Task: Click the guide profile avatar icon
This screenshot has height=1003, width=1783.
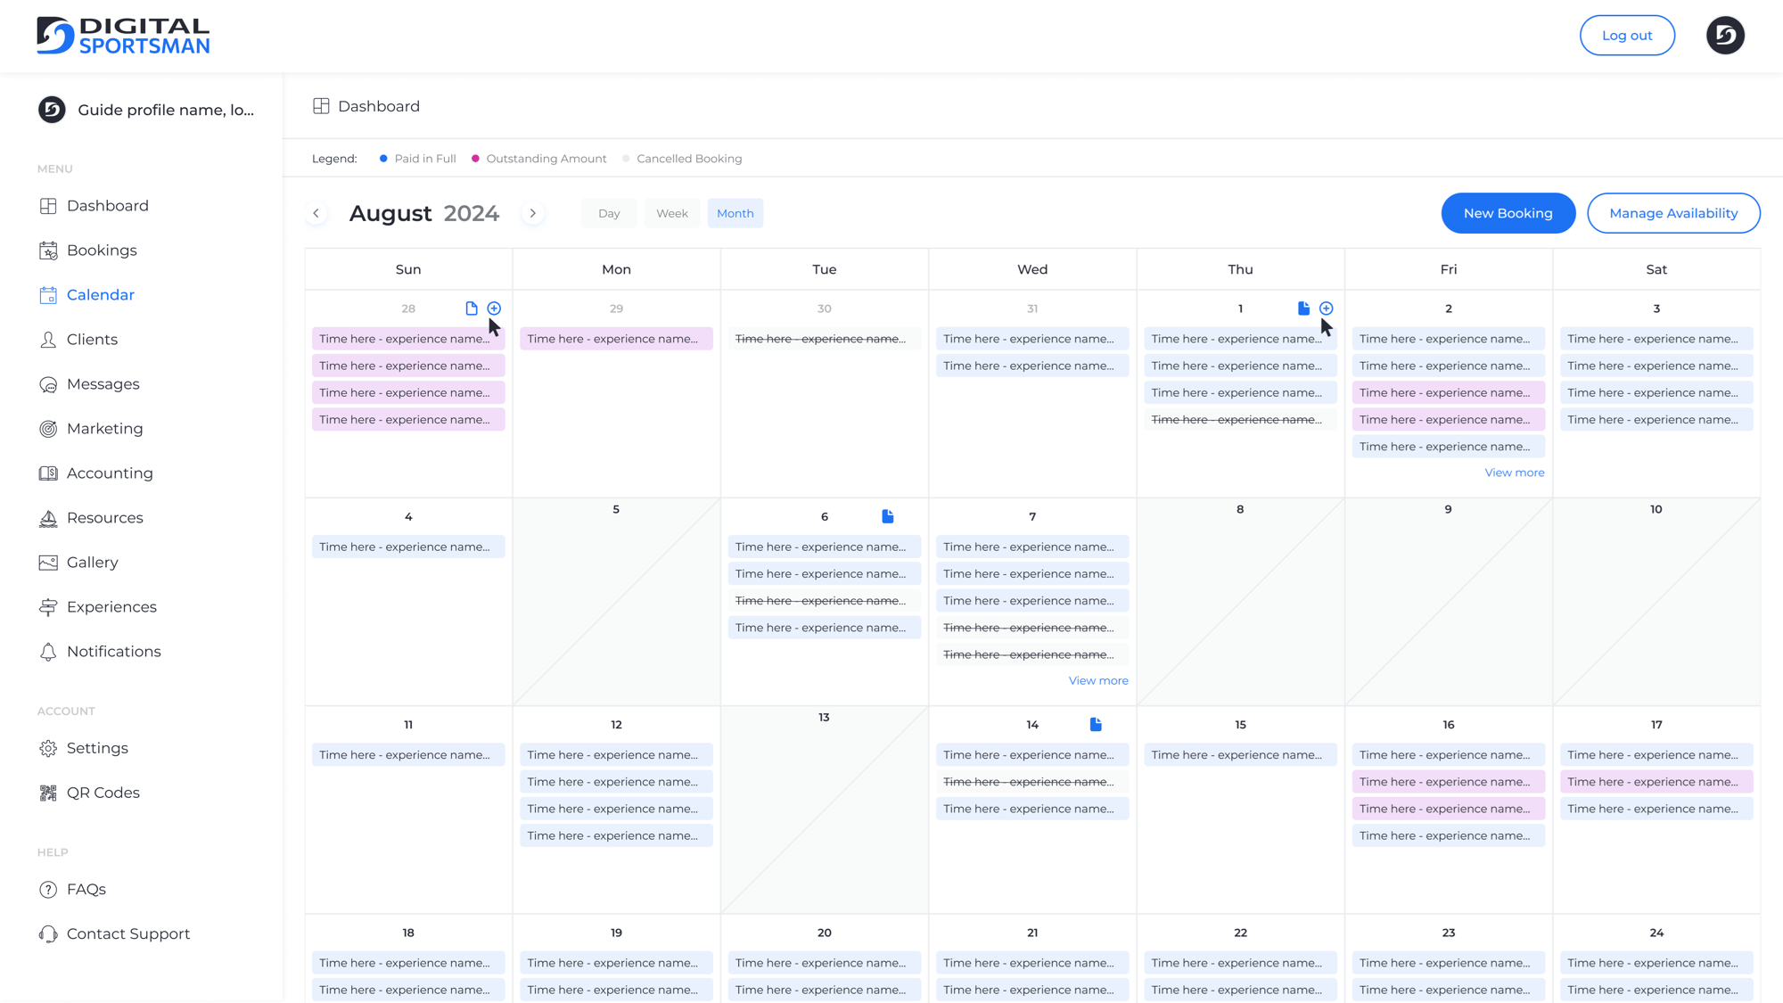Action: [x=52, y=110]
